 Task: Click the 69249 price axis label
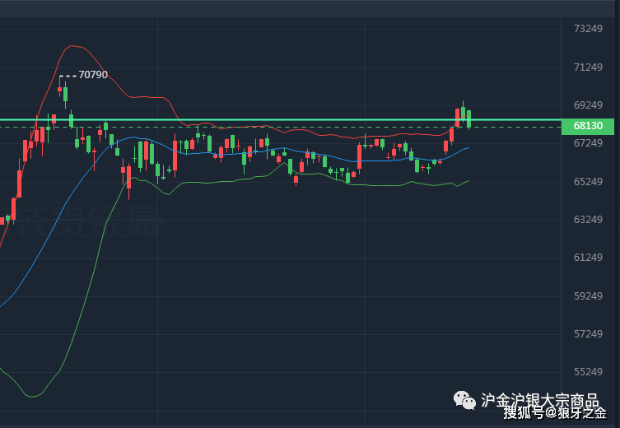(588, 105)
